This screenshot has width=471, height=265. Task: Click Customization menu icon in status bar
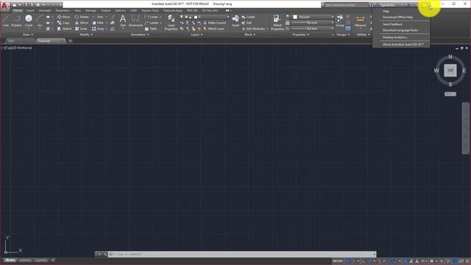467,261
